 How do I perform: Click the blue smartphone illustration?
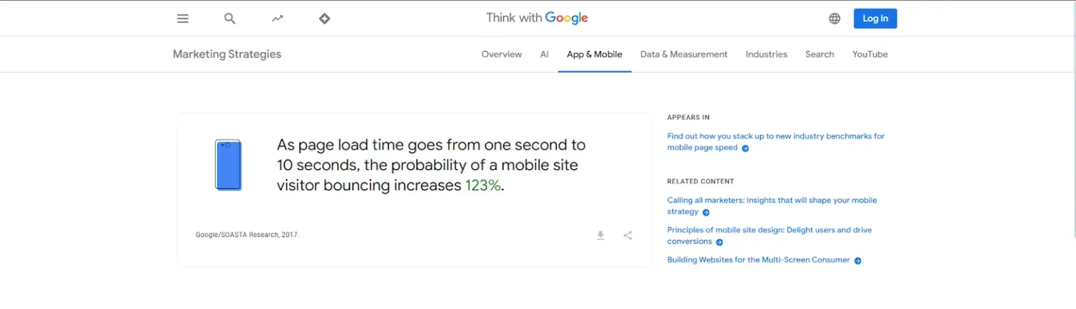[x=228, y=165]
